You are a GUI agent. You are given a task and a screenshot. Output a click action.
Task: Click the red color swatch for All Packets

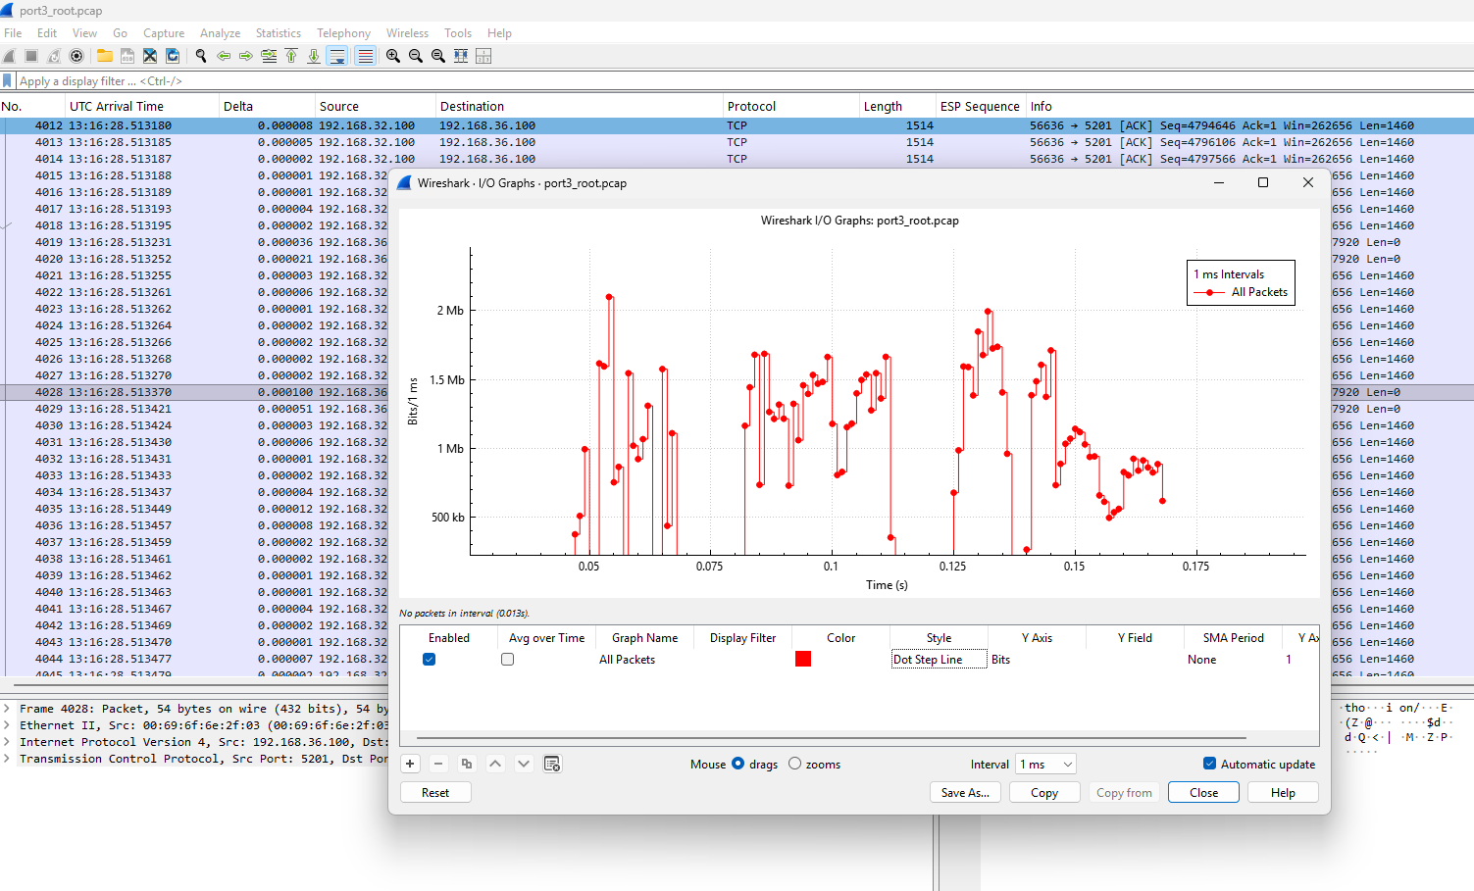coord(803,659)
